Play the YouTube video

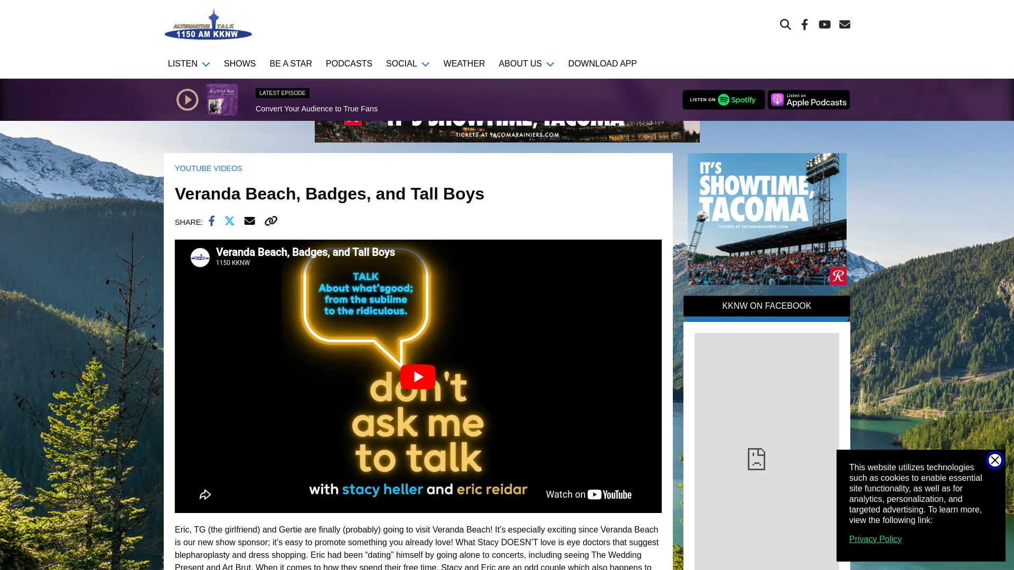pyautogui.click(x=418, y=377)
